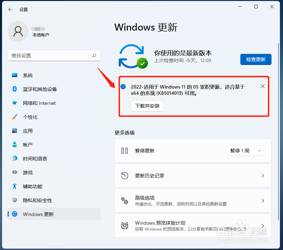Minimize the Settings window
283x250 pixels.
(240, 7)
